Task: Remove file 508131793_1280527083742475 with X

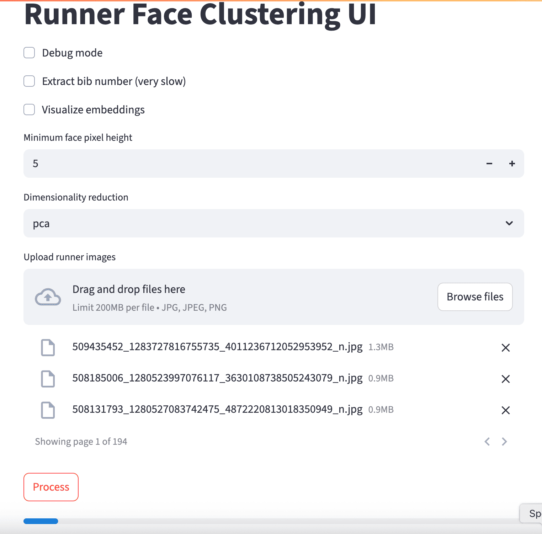Action: [506, 410]
